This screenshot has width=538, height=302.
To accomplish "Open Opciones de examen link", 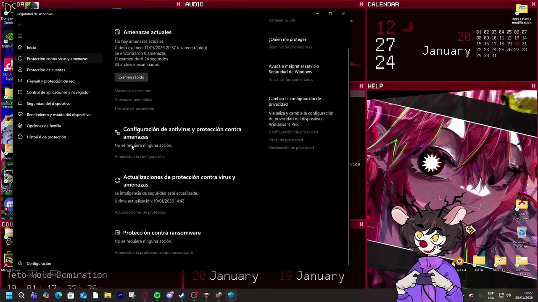I will [133, 91].
